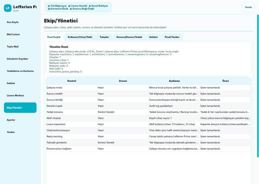Click the LP logo icon

(x=8, y=8)
